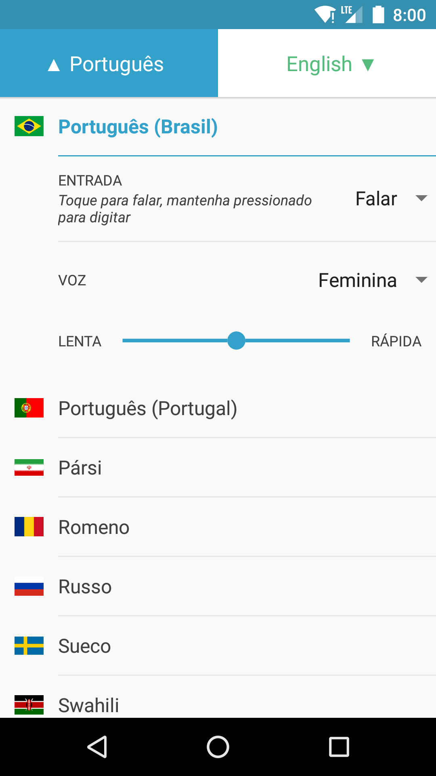Select Sueco from the language list
The width and height of the screenshot is (436, 776).
pyautogui.click(x=85, y=646)
